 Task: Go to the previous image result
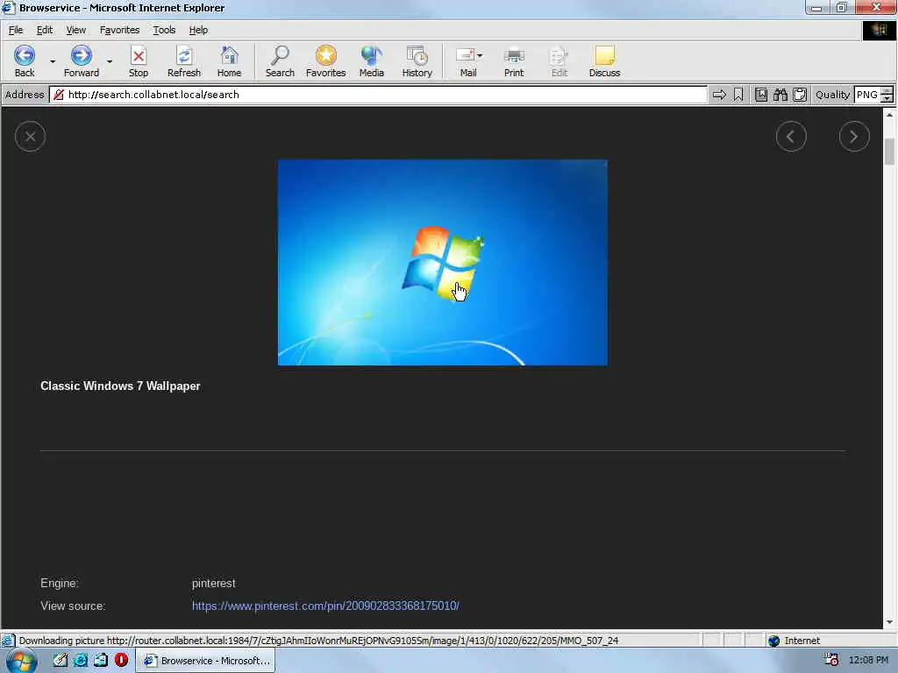[x=791, y=137]
